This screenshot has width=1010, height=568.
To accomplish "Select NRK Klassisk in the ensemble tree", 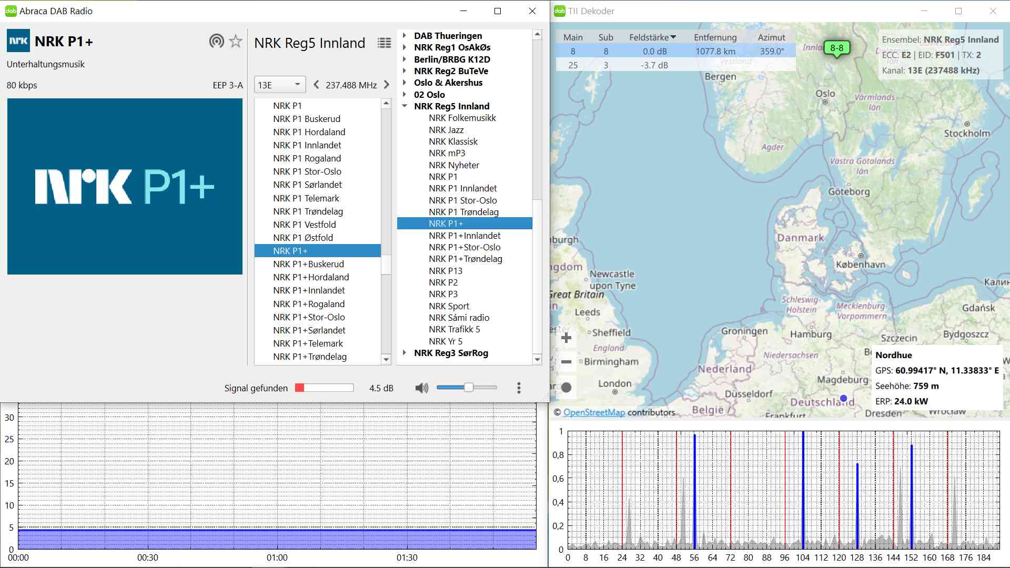I will coord(453,141).
